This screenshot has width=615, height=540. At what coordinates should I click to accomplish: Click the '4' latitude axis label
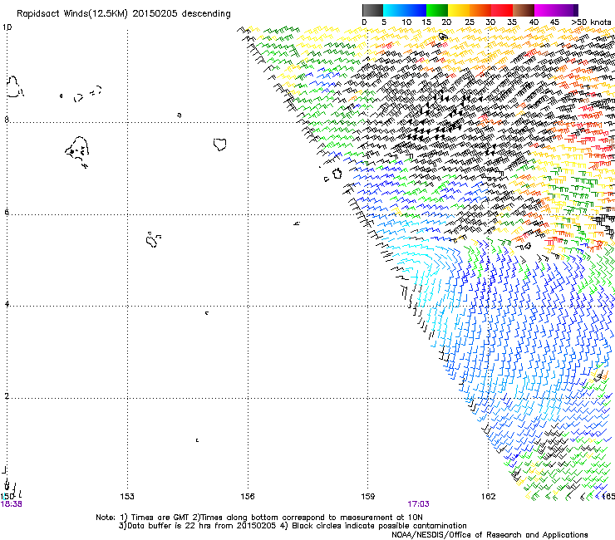(7, 304)
